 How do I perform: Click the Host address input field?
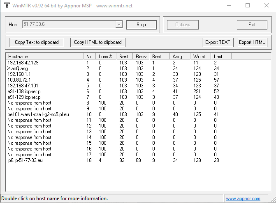pyautogui.click(x=68, y=25)
